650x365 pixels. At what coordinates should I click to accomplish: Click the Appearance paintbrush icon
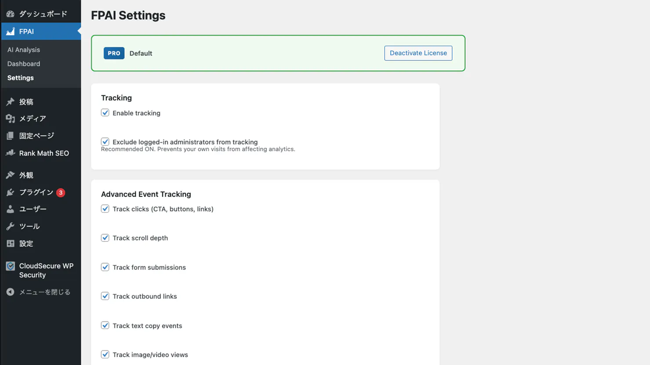tap(10, 175)
